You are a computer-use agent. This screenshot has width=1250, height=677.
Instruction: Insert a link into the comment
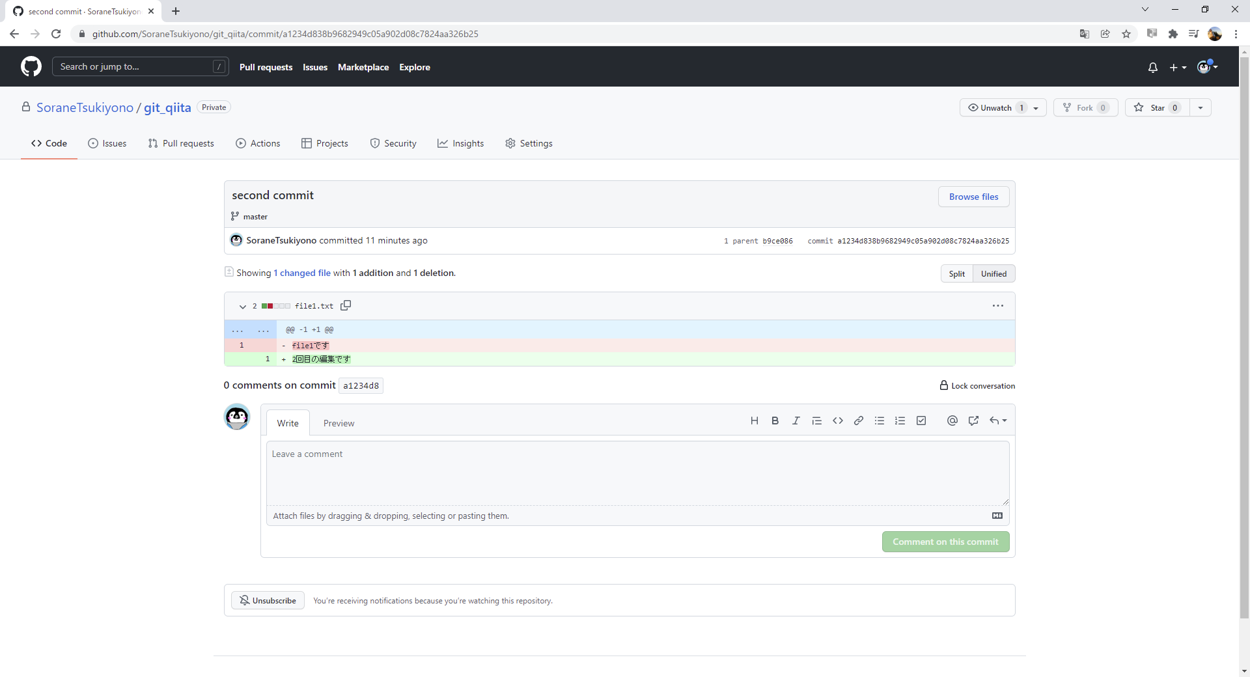pyautogui.click(x=858, y=421)
